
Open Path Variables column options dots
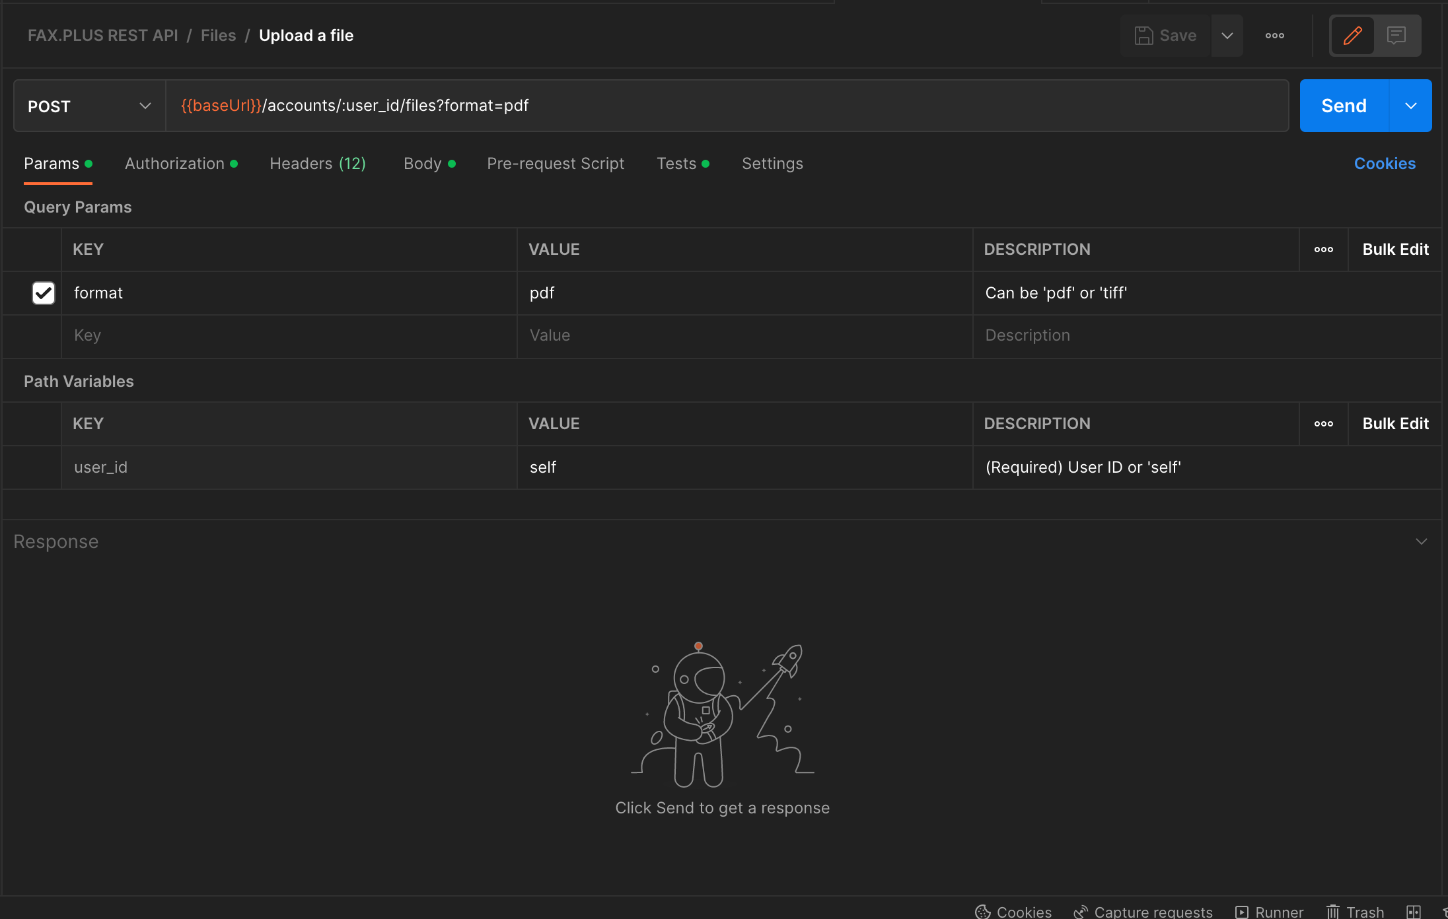coord(1323,424)
